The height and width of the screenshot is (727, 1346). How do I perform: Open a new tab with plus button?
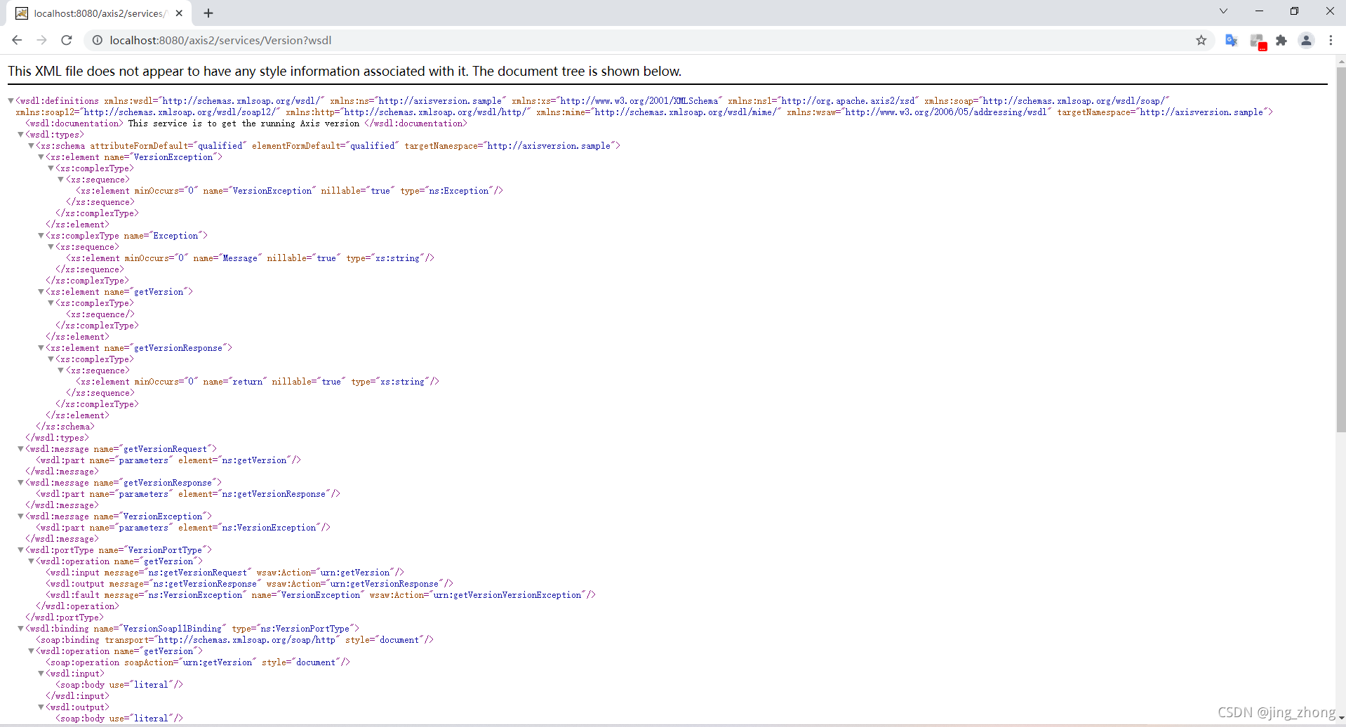208,13
